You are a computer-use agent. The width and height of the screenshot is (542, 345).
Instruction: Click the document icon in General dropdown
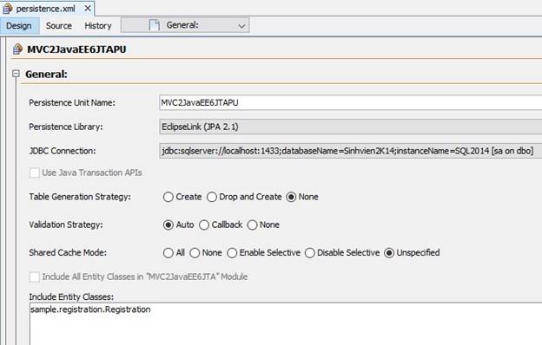click(x=154, y=25)
